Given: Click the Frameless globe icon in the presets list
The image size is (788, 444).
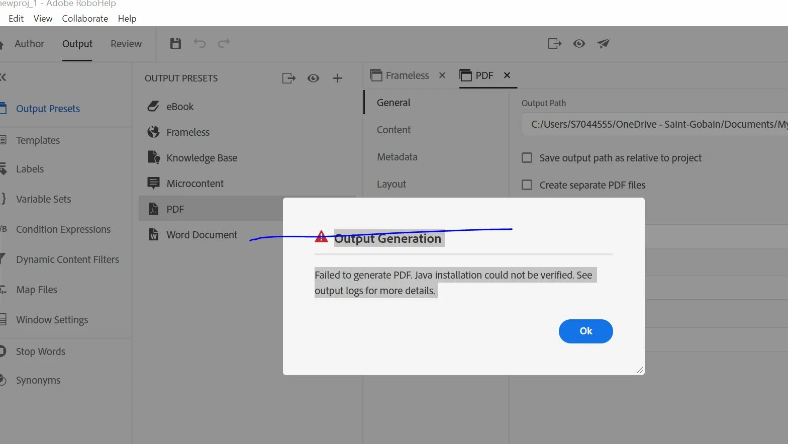Looking at the screenshot, I should pos(153,132).
